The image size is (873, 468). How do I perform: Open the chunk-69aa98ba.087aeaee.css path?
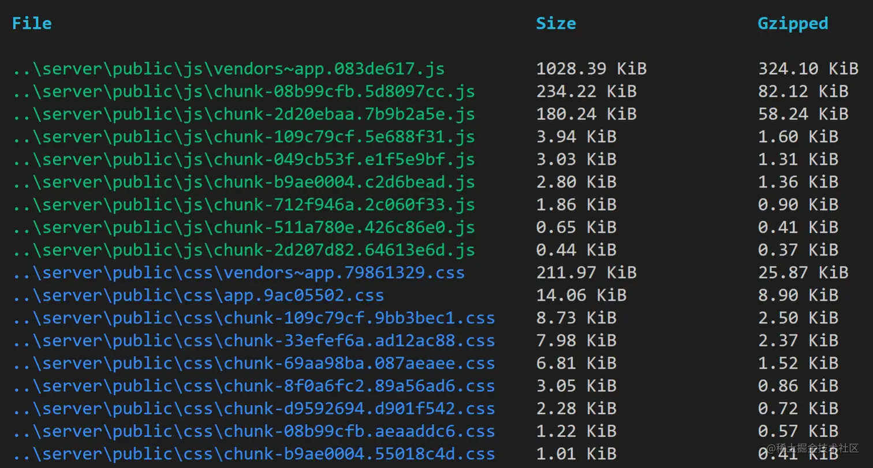[254, 363]
